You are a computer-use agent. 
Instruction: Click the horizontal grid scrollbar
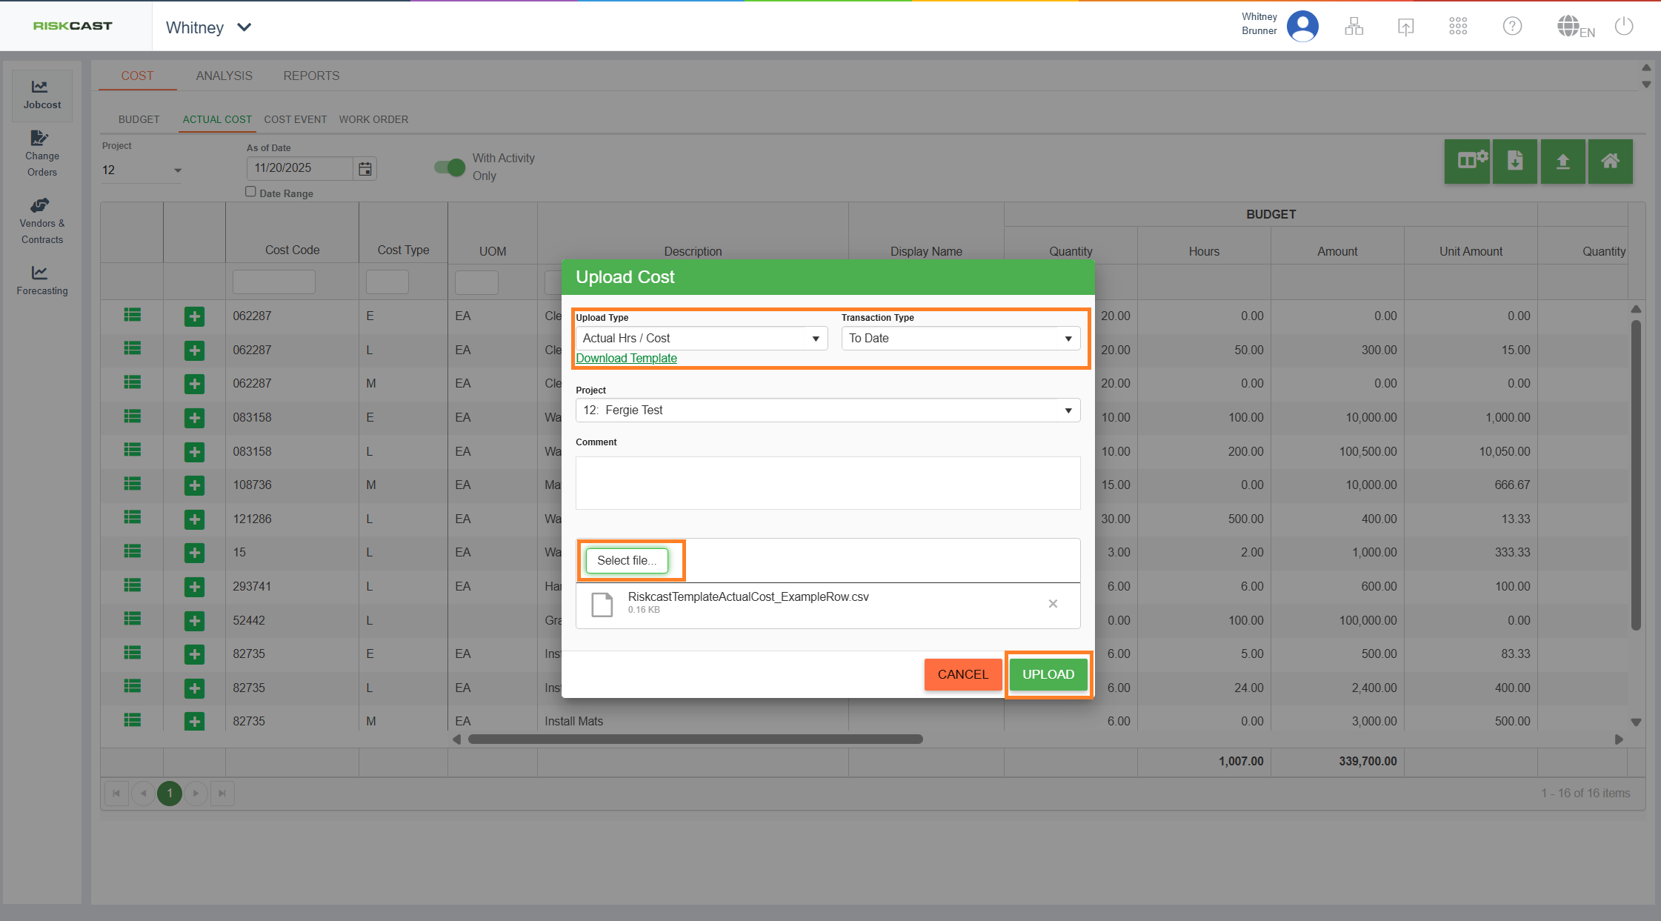[x=695, y=739]
